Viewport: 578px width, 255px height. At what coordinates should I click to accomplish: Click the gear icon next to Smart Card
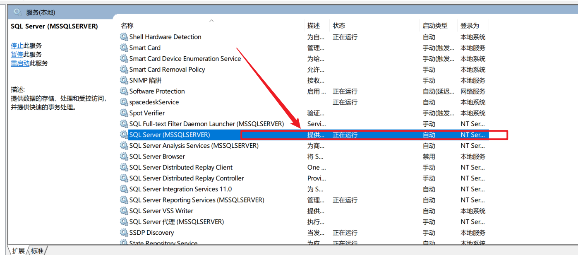pos(124,48)
